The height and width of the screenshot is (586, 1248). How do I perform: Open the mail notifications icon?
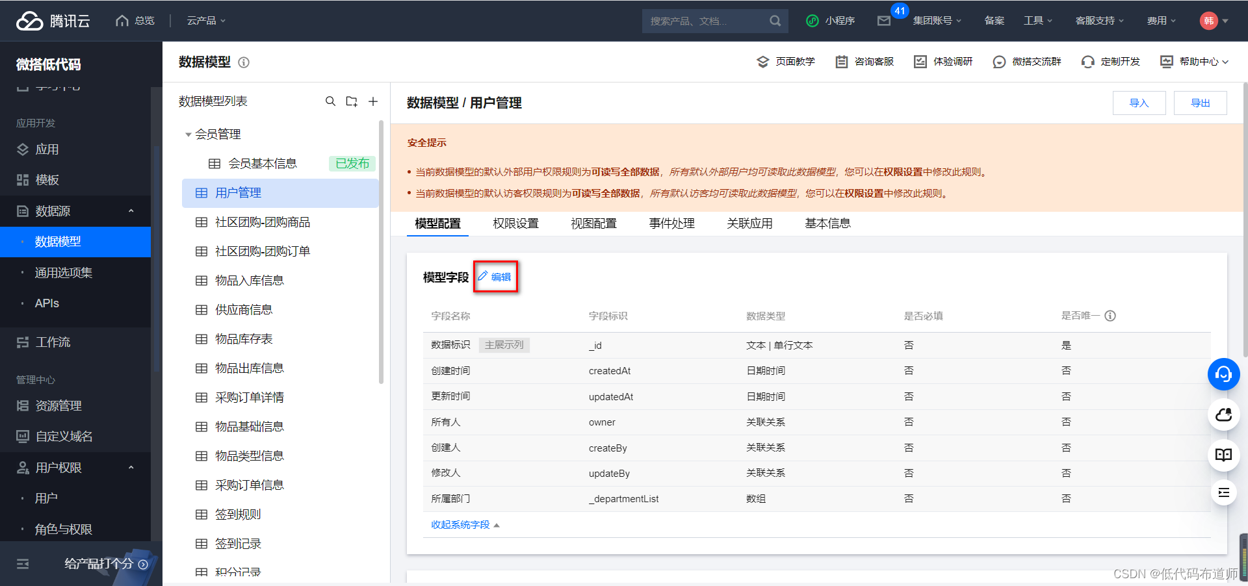(x=883, y=21)
